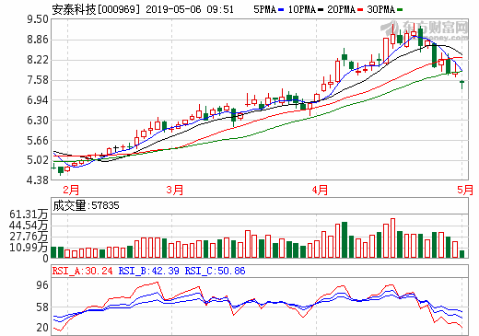Screen dimensions: 479x336
Task: Click the 成交量:57835 volume label
Action: coord(86,205)
